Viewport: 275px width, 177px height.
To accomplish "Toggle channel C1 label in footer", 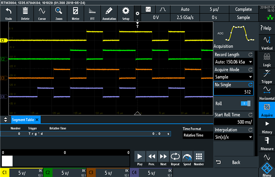I will coord(4,173).
